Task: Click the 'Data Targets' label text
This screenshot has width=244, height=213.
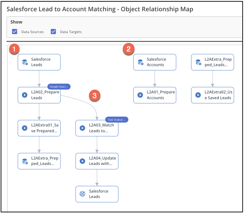Action: click(x=71, y=32)
